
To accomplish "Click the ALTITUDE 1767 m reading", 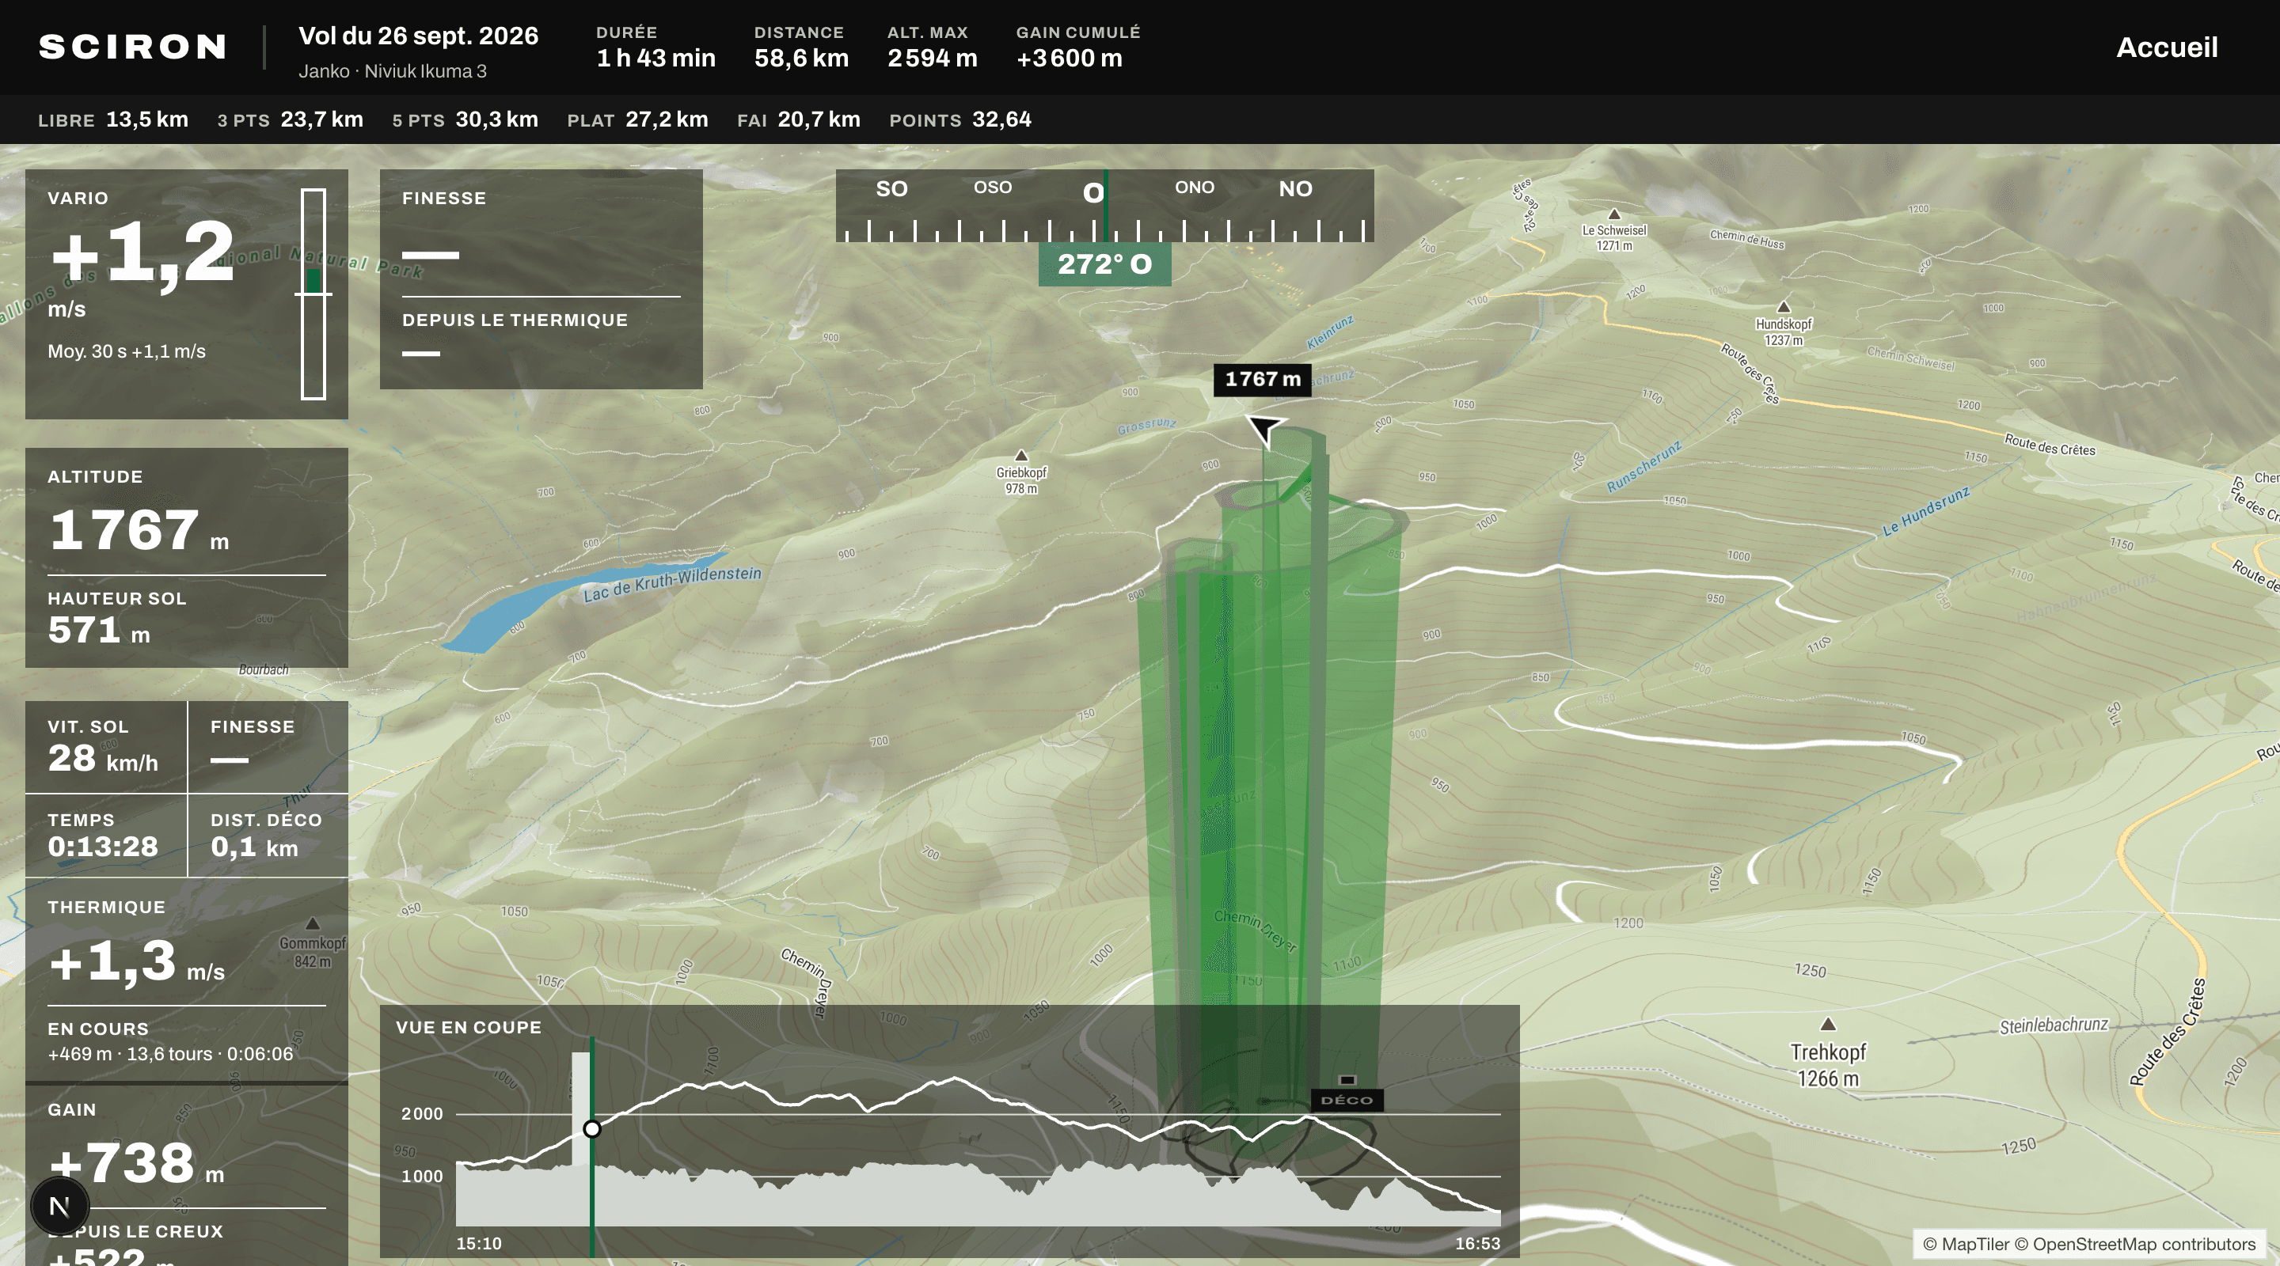I will click(x=139, y=529).
